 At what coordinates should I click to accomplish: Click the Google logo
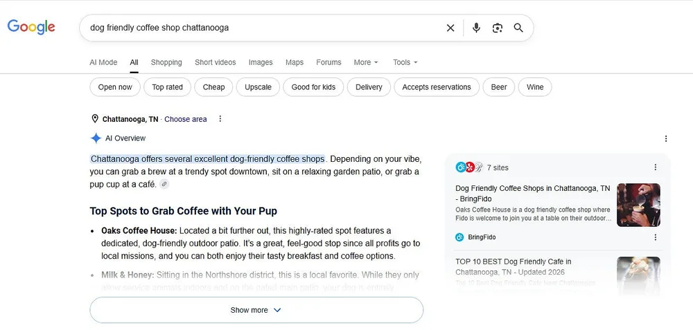pos(31,27)
